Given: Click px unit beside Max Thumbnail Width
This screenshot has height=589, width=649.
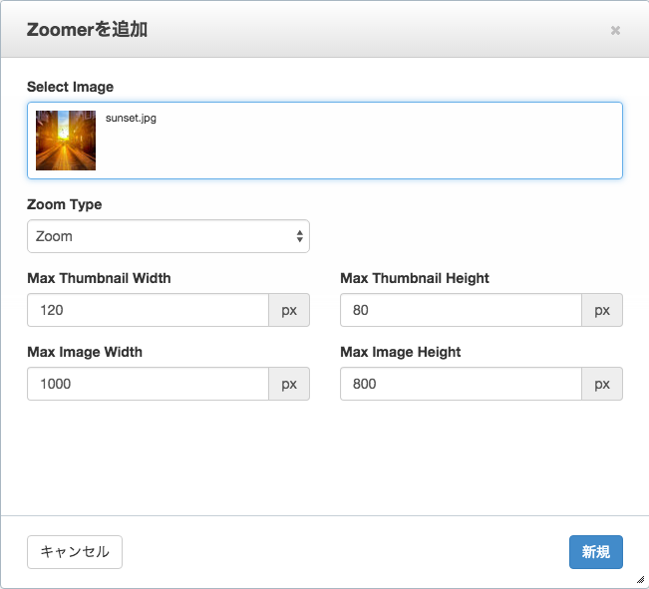Looking at the screenshot, I should [289, 310].
